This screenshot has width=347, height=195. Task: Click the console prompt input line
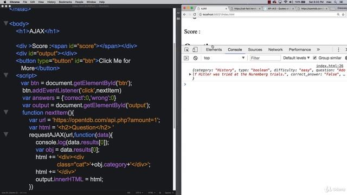tap(266, 84)
